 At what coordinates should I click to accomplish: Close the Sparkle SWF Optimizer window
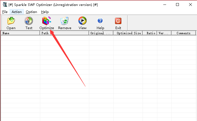click(x=190, y=5)
